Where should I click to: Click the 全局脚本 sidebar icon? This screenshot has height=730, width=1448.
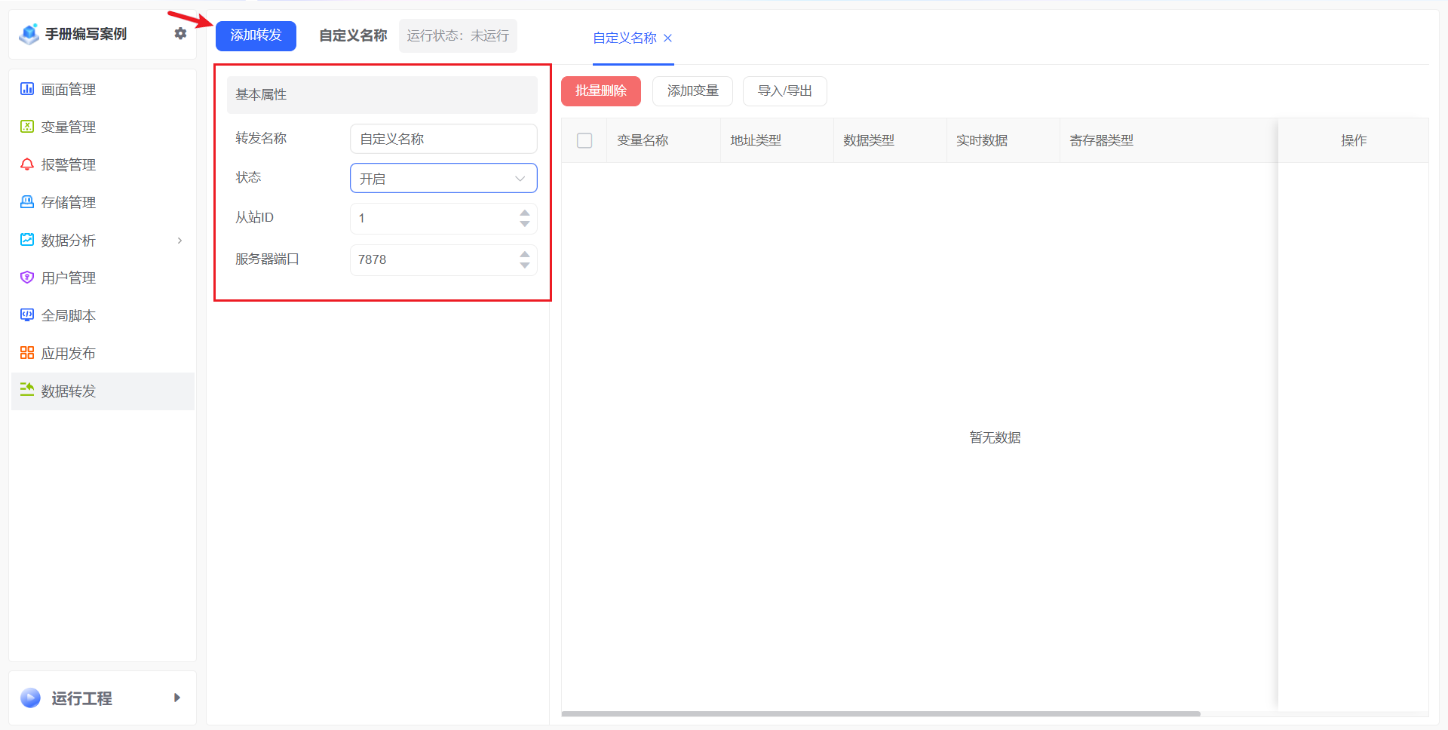[x=27, y=315]
